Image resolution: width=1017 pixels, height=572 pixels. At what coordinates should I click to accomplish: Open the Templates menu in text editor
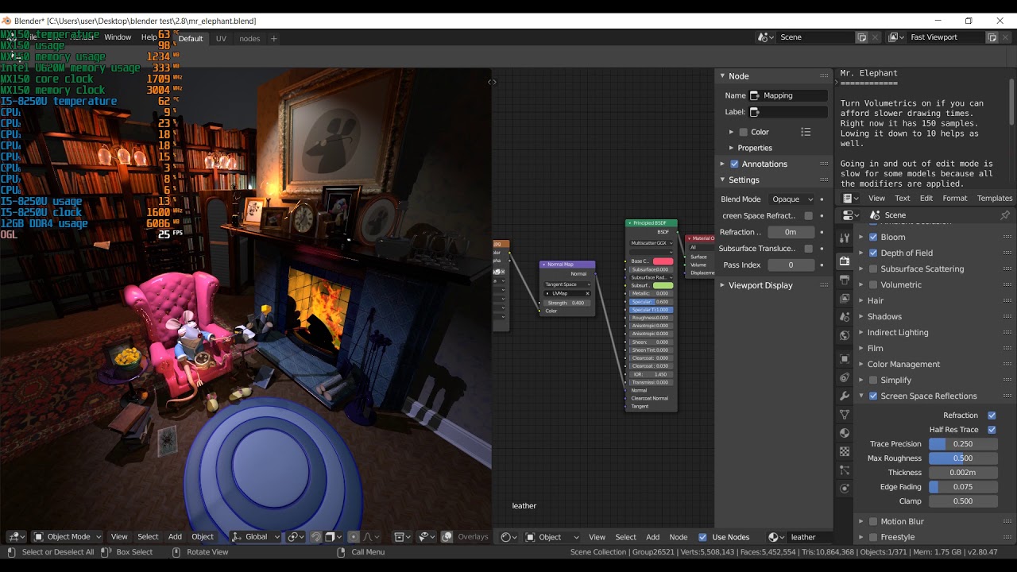995,198
